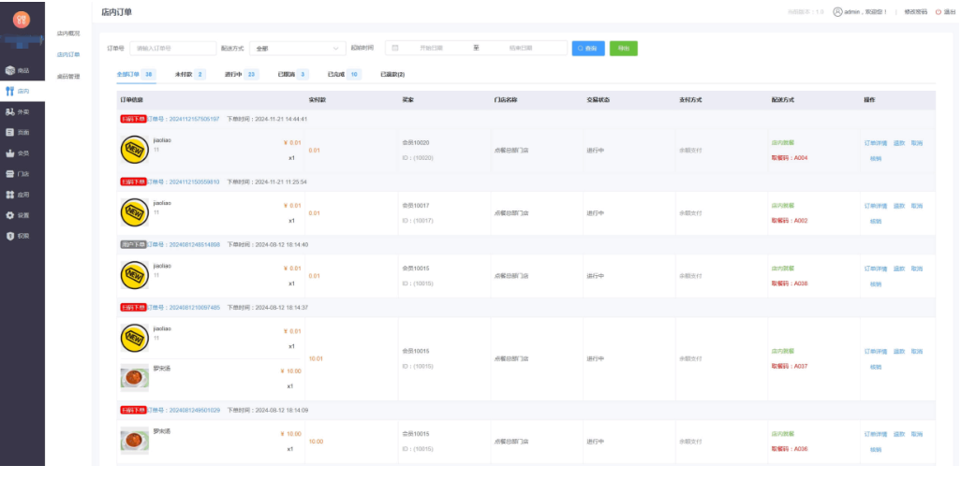
Task: Click the calendar icon in the start date field
Action: pyautogui.click(x=394, y=48)
